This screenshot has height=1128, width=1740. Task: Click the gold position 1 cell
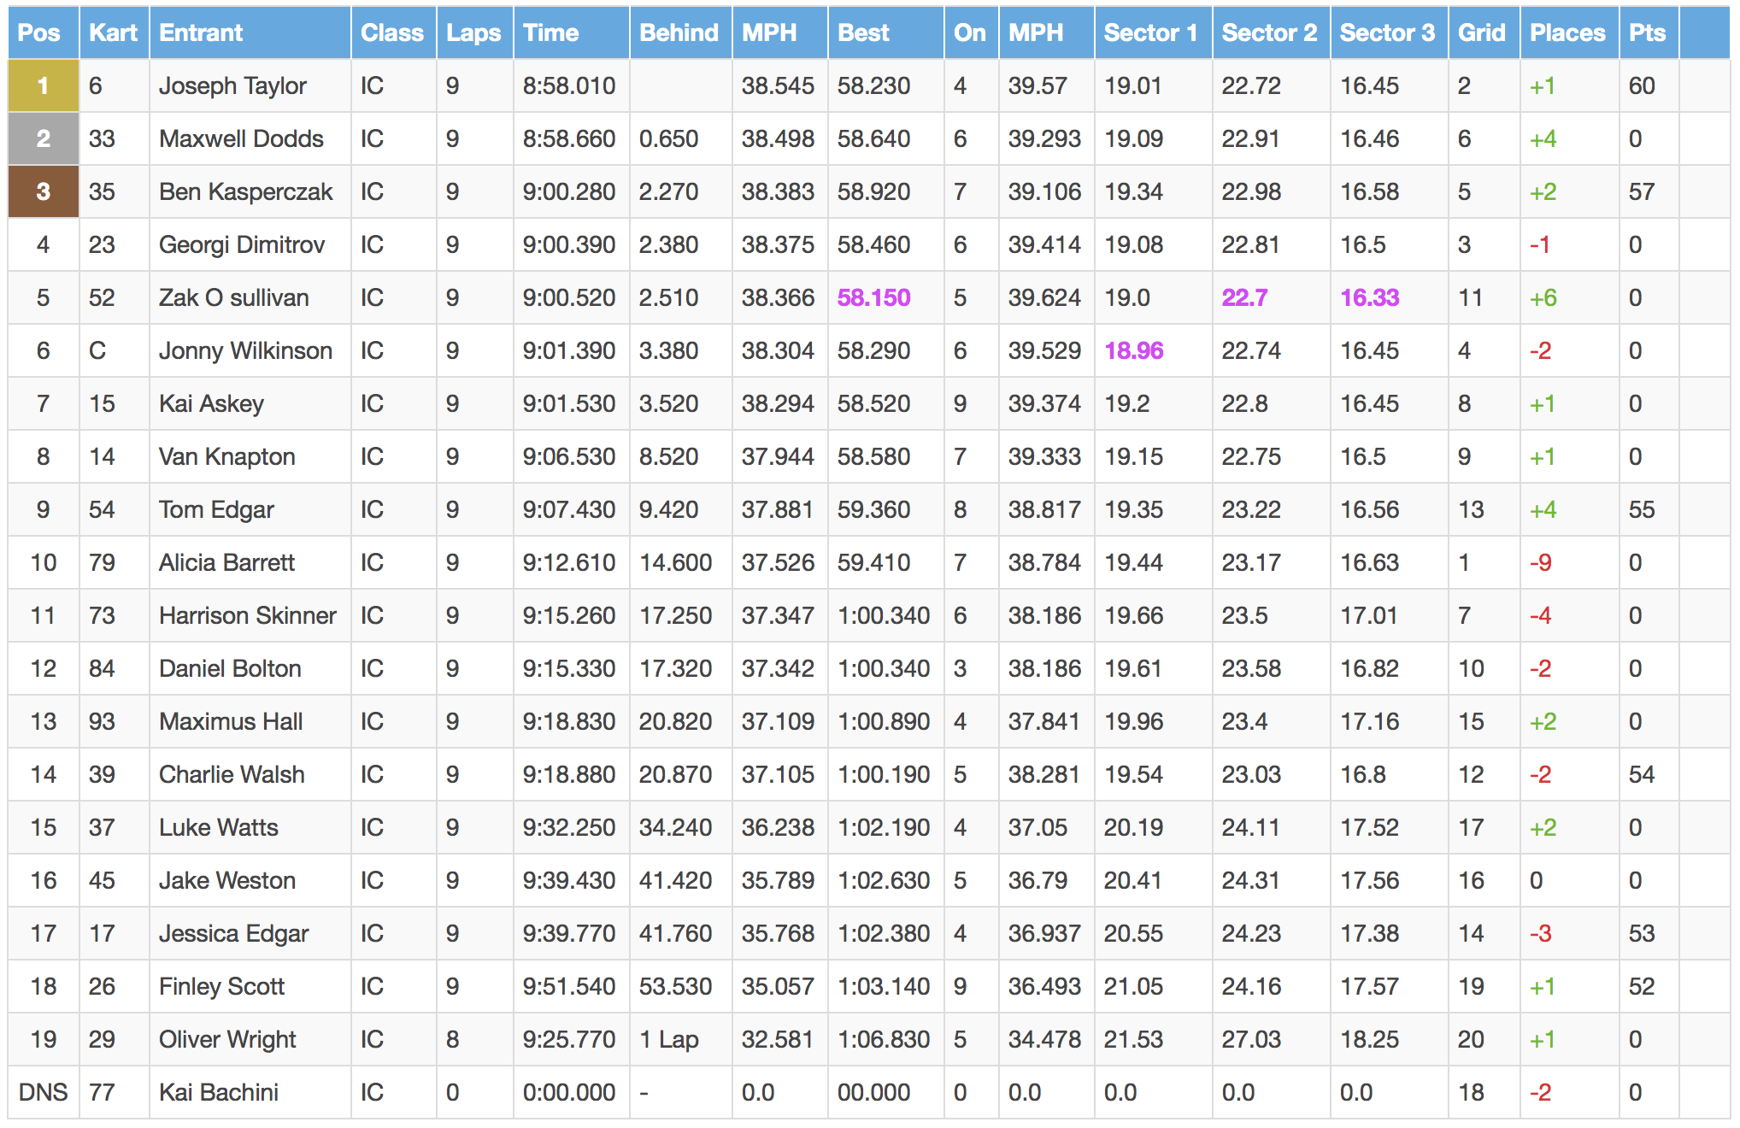44,85
